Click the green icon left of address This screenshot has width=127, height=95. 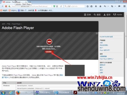(9, 6)
